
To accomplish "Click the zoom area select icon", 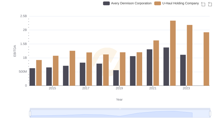I will [x=203, y=4].
